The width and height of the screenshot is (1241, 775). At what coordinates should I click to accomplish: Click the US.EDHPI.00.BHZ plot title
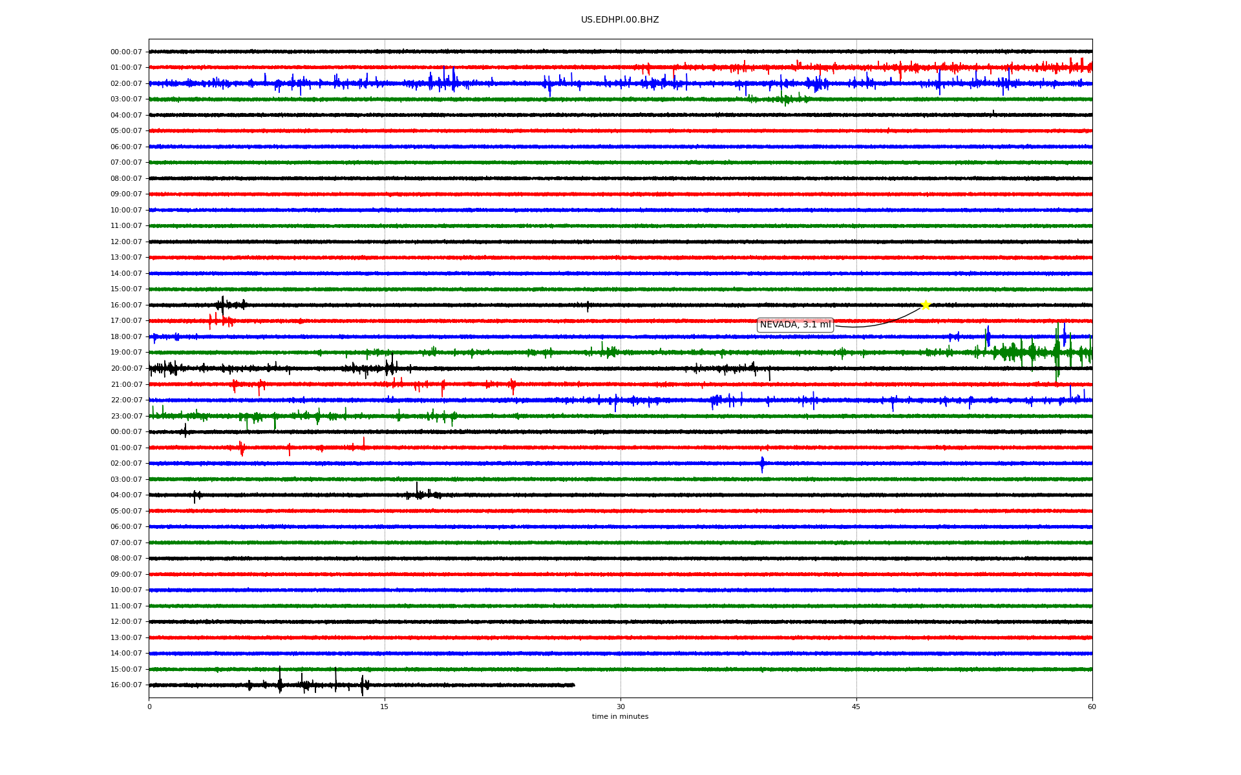coord(620,20)
